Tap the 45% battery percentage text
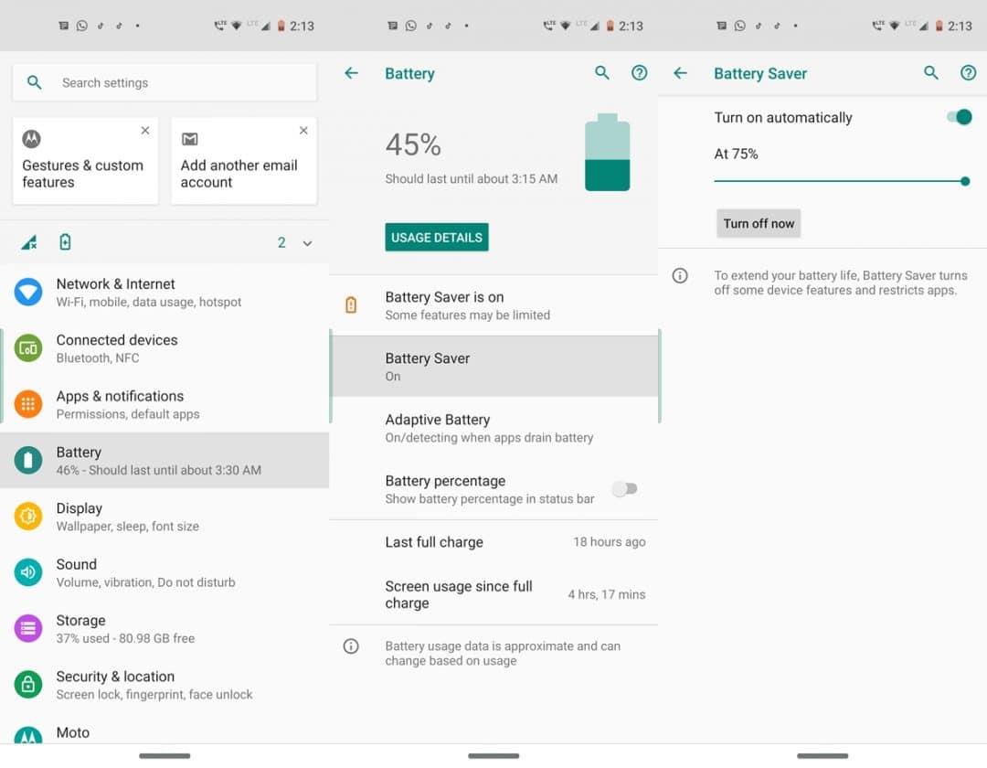Image resolution: width=987 pixels, height=768 pixels. tap(413, 144)
